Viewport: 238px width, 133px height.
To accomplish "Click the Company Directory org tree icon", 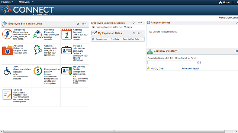I will click(150, 52).
